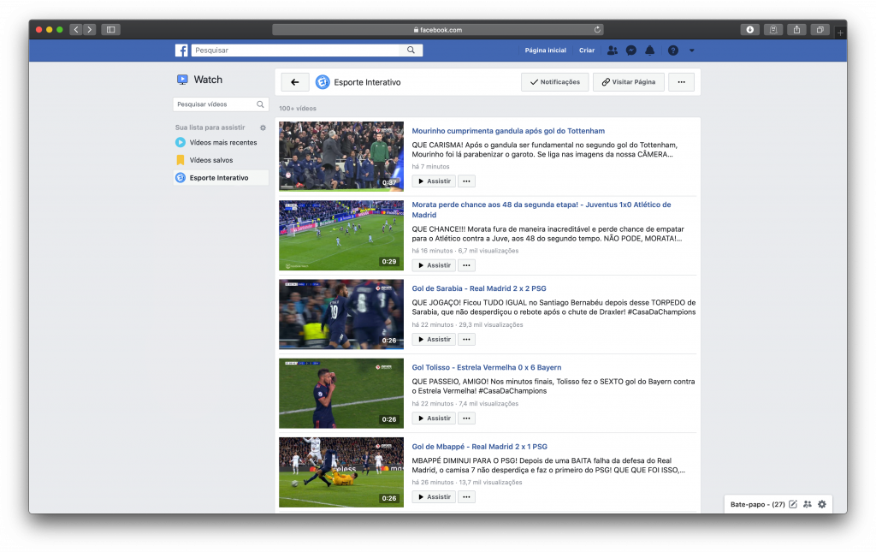Click the Facebook Pesquisar search field
876x552 pixels.
tap(296, 50)
